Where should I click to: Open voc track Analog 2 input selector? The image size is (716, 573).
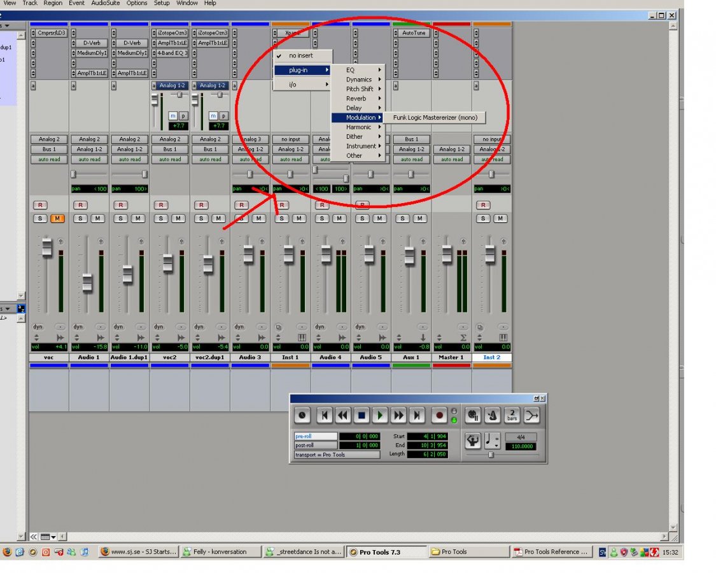point(49,139)
